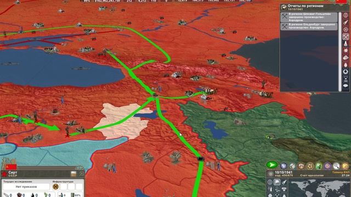The height and width of the screenshot is (197, 351).
Task: Open the hat-shaped report category icon
Action: click(x=346, y=57)
